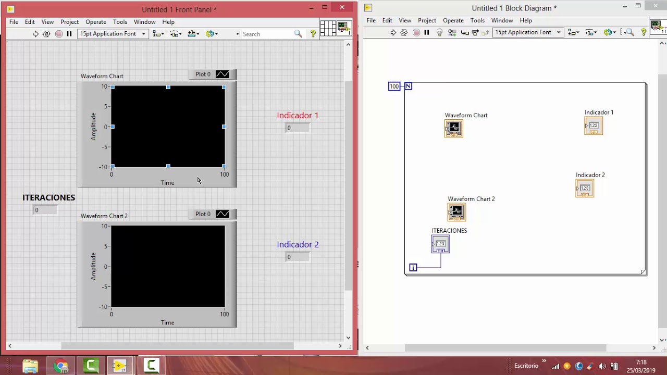The image size is (667, 375).
Task: Open Resize Objects menu in Front Panel
Action: pyautogui.click(x=194, y=34)
